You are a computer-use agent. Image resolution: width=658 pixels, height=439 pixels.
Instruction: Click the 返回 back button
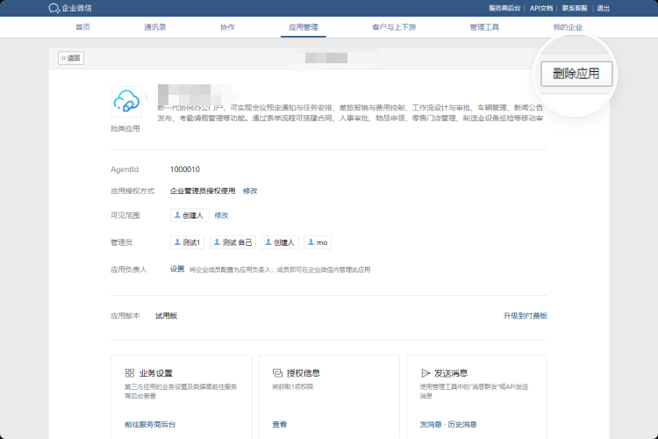[x=70, y=58]
